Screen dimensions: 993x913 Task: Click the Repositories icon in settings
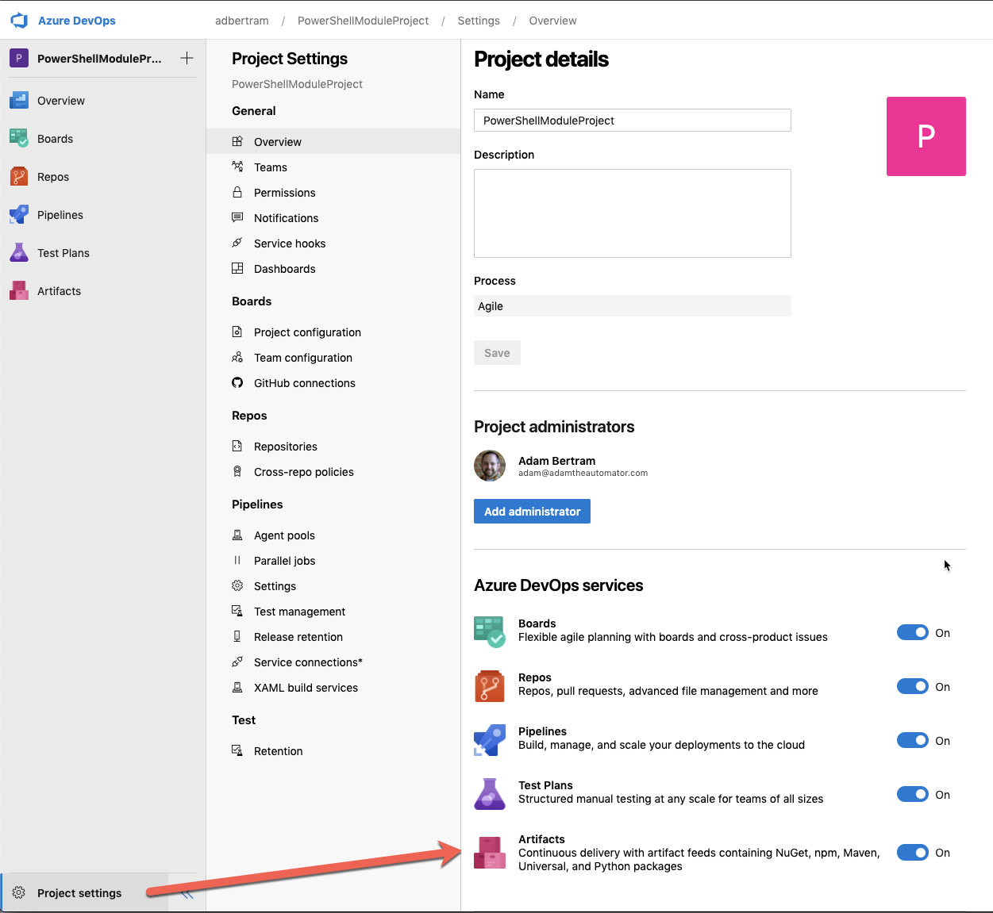(237, 446)
